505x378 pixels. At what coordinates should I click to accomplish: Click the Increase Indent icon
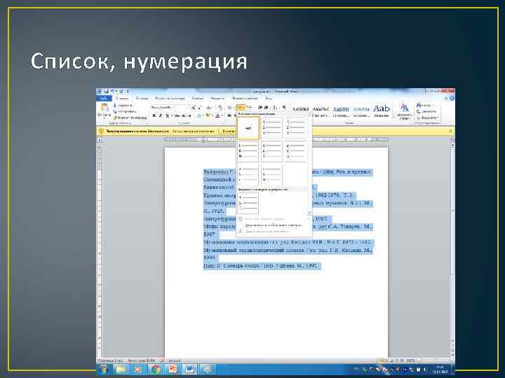click(x=267, y=108)
